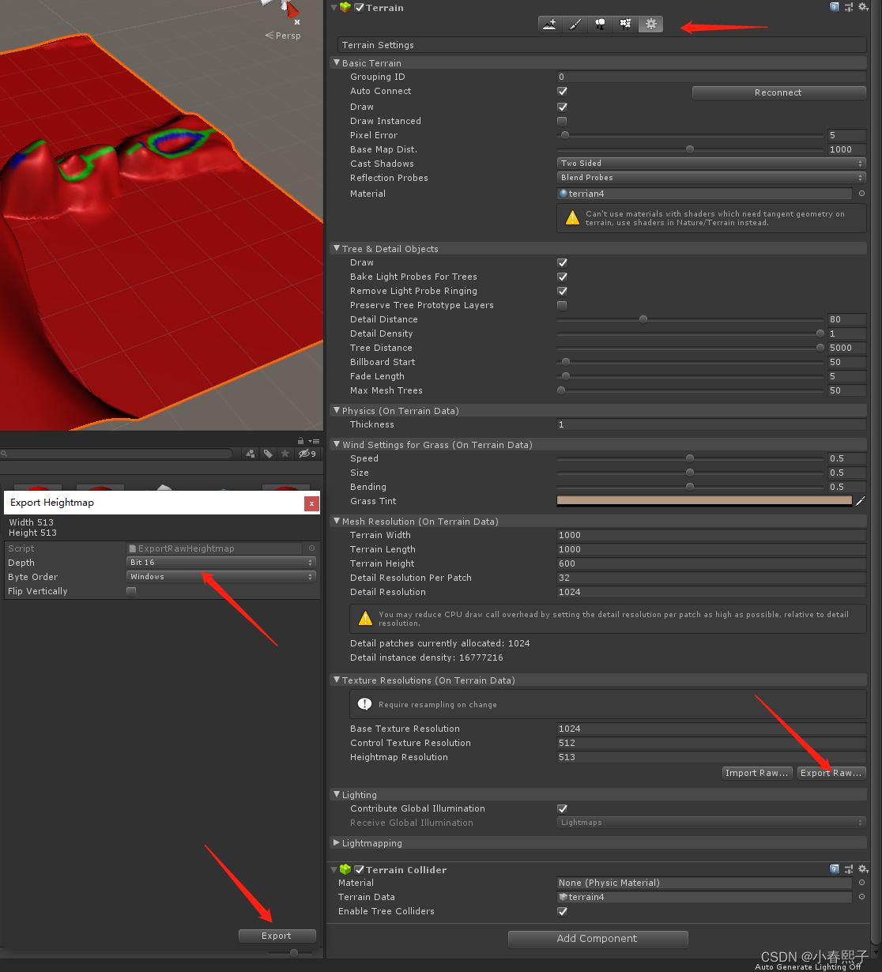Open the Terrain Collider settings gear menu
This screenshot has height=972, width=882.
[x=863, y=869]
